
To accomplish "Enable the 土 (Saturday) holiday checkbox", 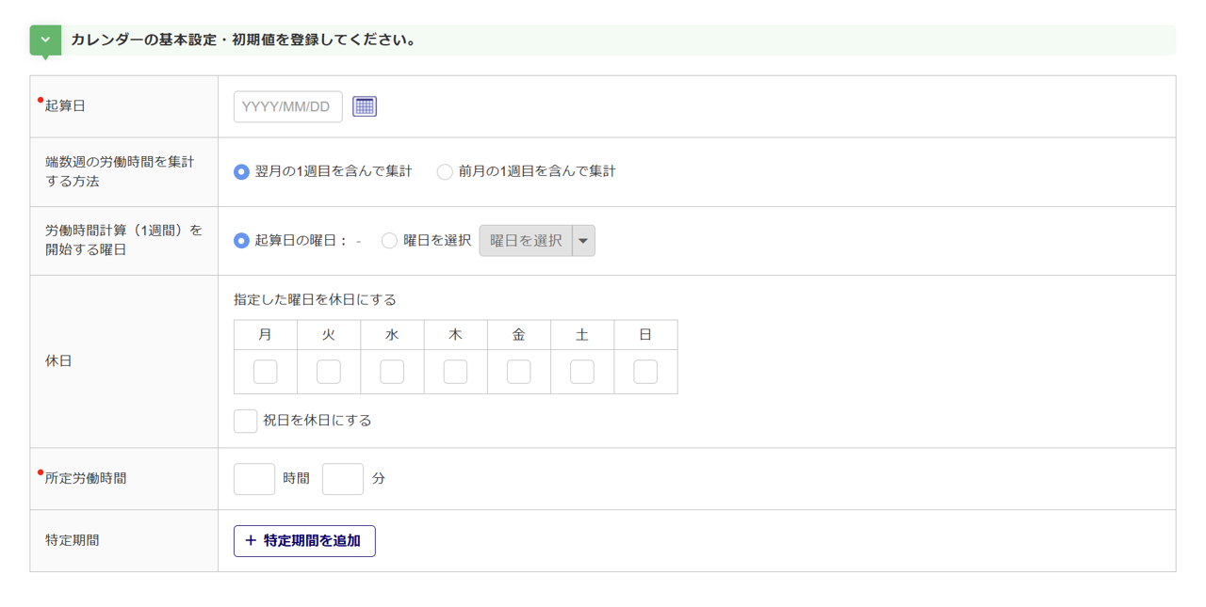I will tap(582, 372).
